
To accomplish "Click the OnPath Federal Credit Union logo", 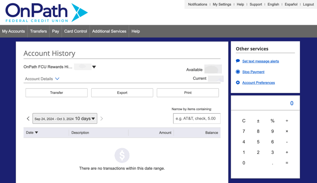I will [x=46, y=12].
